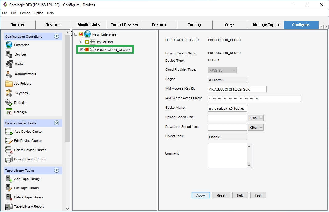329x212 pixels.
Task: Click the Keyrings icon
Action: pyautogui.click(x=9, y=93)
